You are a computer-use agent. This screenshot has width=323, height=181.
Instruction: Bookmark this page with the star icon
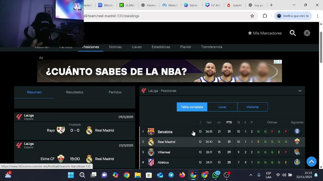[x=252, y=16]
